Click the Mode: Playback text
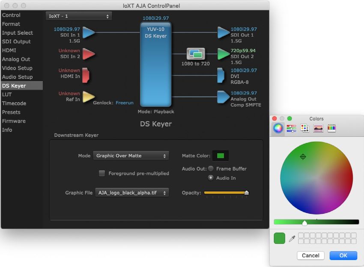Image resolution: width=364 pixels, height=267 pixels. pyautogui.click(x=156, y=112)
